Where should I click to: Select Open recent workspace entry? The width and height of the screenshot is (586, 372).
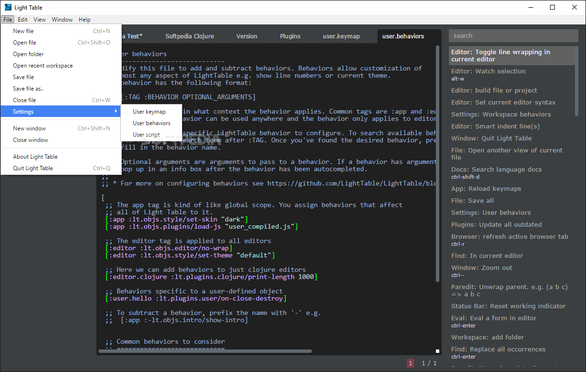tap(61, 66)
